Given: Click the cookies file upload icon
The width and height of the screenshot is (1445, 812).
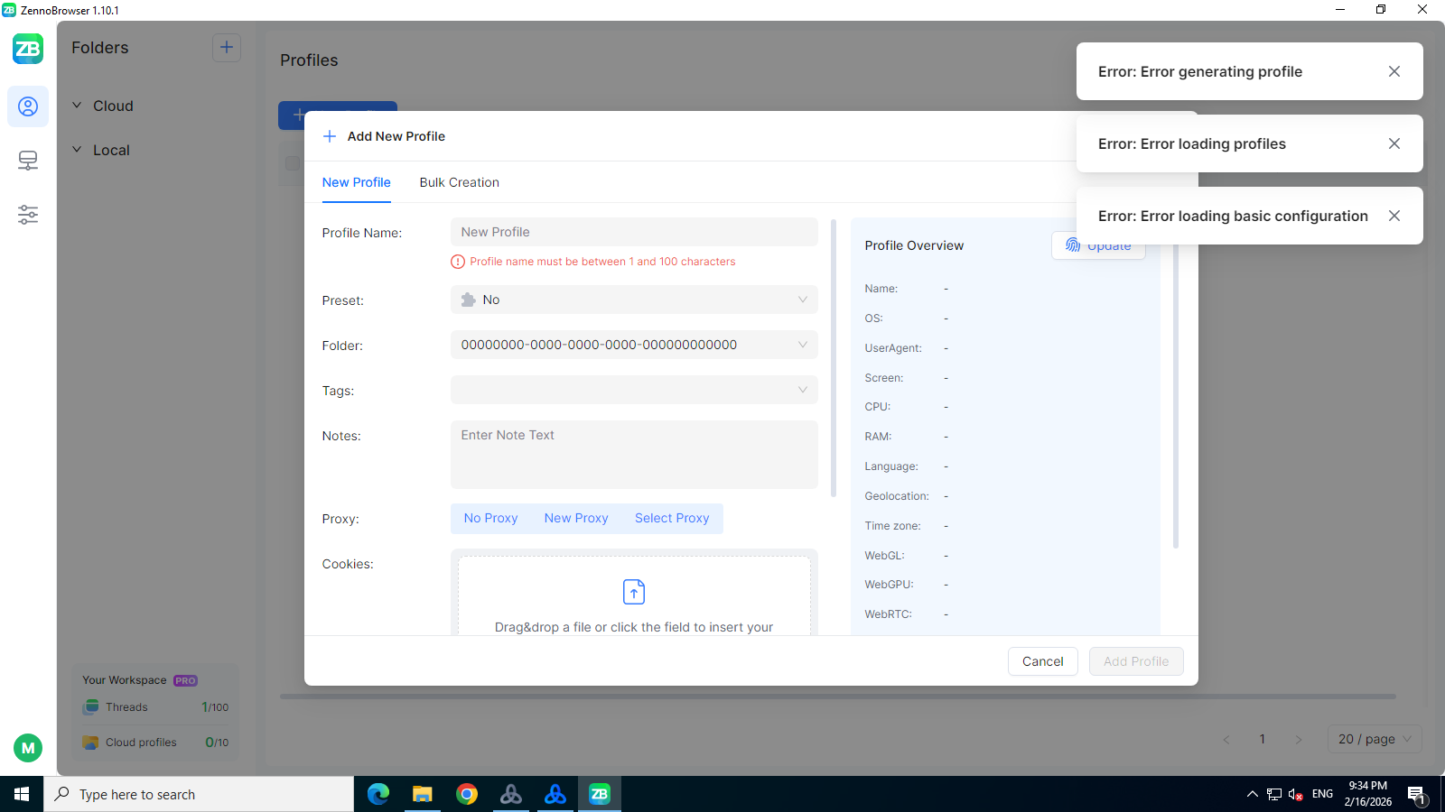Looking at the screenshot, I should (x=634, y=592).
